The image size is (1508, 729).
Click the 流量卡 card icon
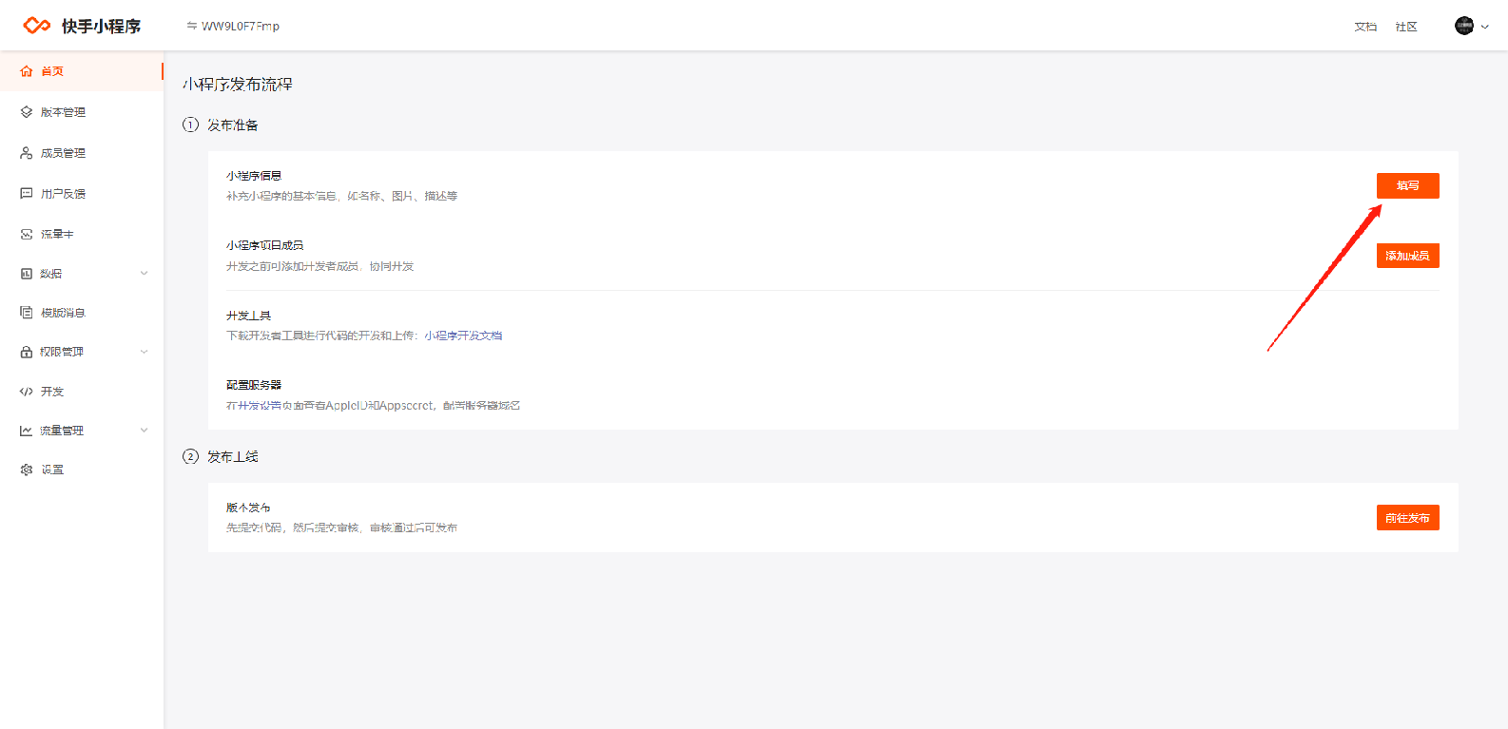click(27, 234)
